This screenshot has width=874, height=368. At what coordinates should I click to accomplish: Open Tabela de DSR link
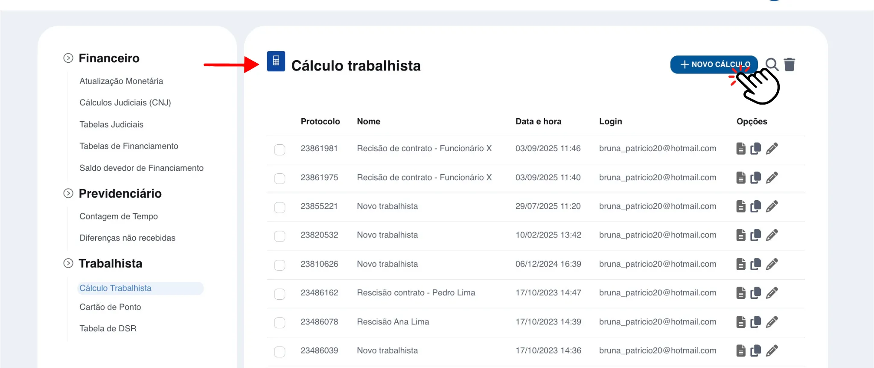[108, 329]
